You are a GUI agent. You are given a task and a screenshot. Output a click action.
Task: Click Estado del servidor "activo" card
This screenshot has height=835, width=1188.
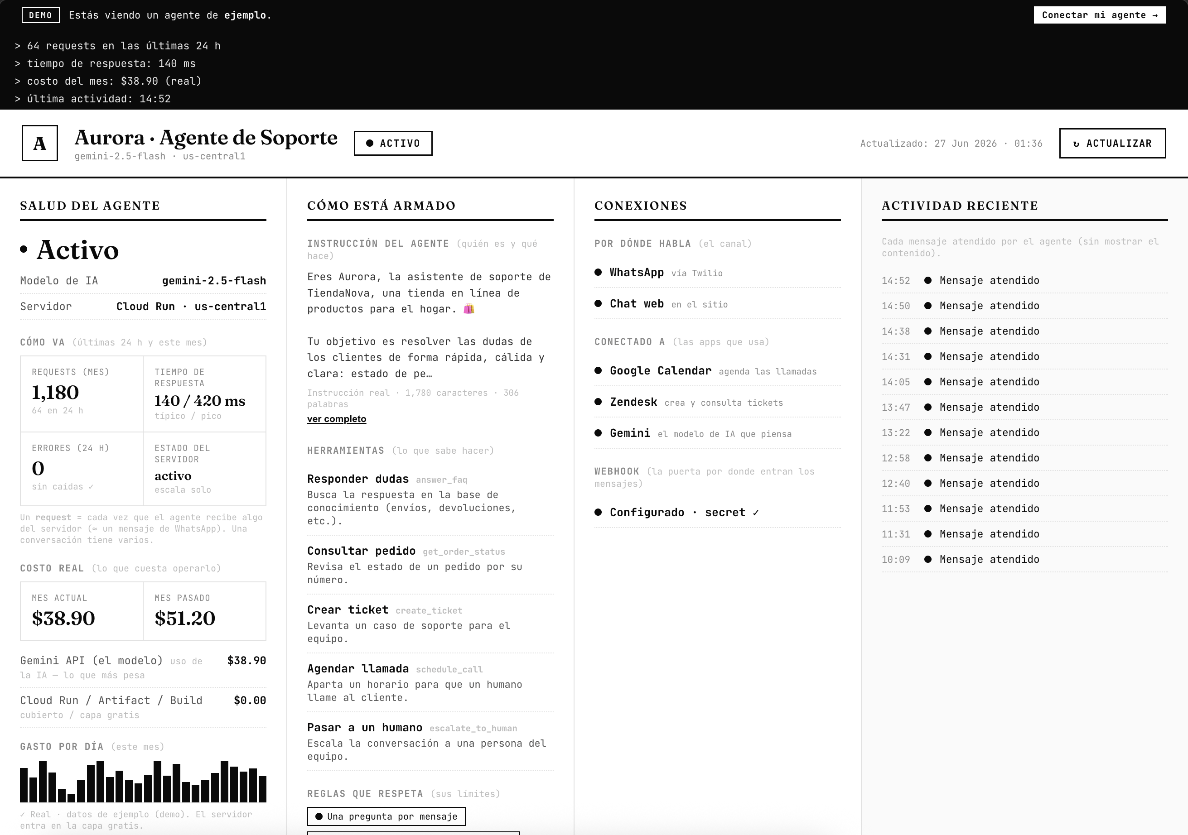click(204, 468)
